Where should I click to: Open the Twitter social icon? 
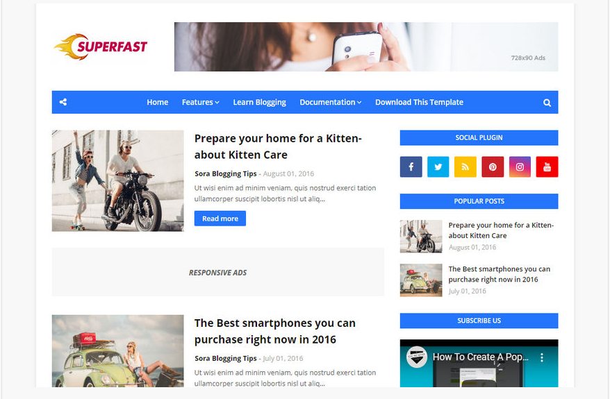tap(438, 167)
